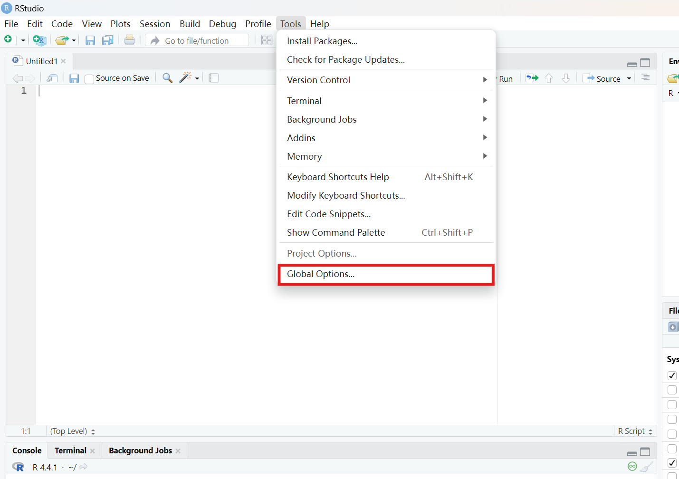Minimize the source editor pane
This screenshot has height=479, width=679.
pos(632,64)
